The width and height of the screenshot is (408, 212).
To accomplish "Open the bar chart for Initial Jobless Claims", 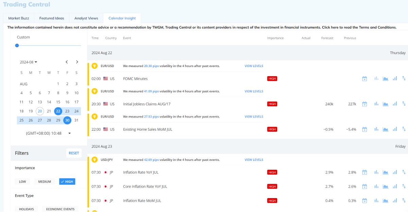I will (376, 104).
